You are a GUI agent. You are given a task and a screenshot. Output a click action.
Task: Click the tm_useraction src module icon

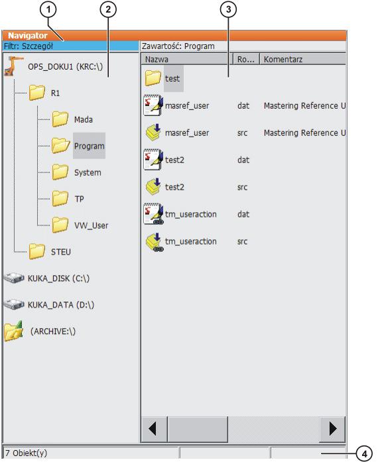pos(155,242)
